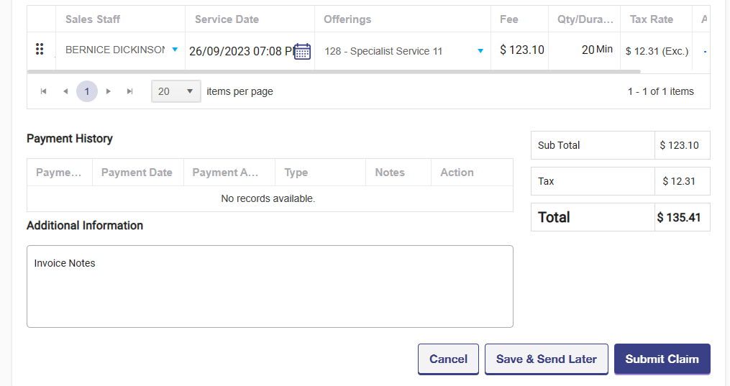Image resolution: width=730 pixels, height=386 pixels.
Task: Click the $ 123.10 Fee cell
Action: [x=521, y=50]
